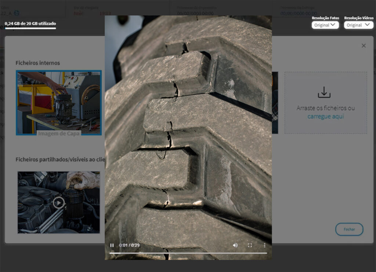Click the 'Arraste os ficheiros' drop zone
The width and height of the screenshot is (376, 272).
tap(325, 108)
